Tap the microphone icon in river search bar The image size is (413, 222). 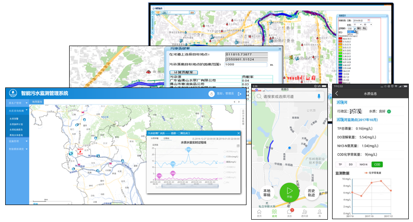click(x=319, y=96)
